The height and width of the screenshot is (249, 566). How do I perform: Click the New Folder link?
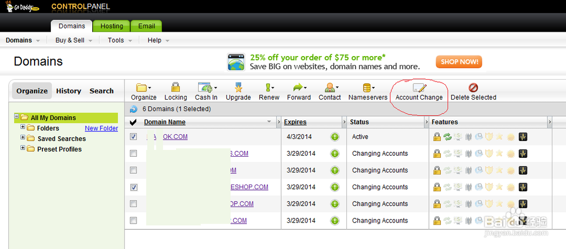[101, 128]
